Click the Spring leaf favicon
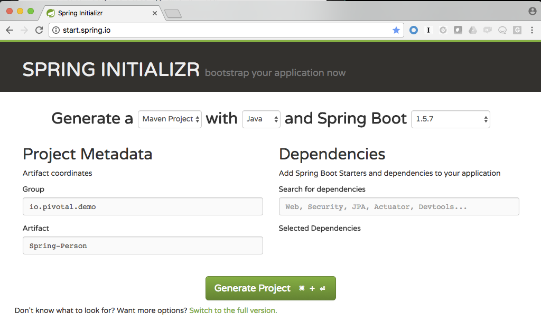This screenshot has width=541, height=322. (51, 13)
